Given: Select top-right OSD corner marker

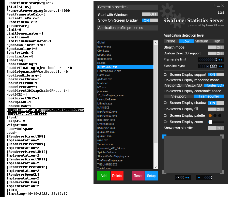Looking at the screenshot, I should click(222, 137).
